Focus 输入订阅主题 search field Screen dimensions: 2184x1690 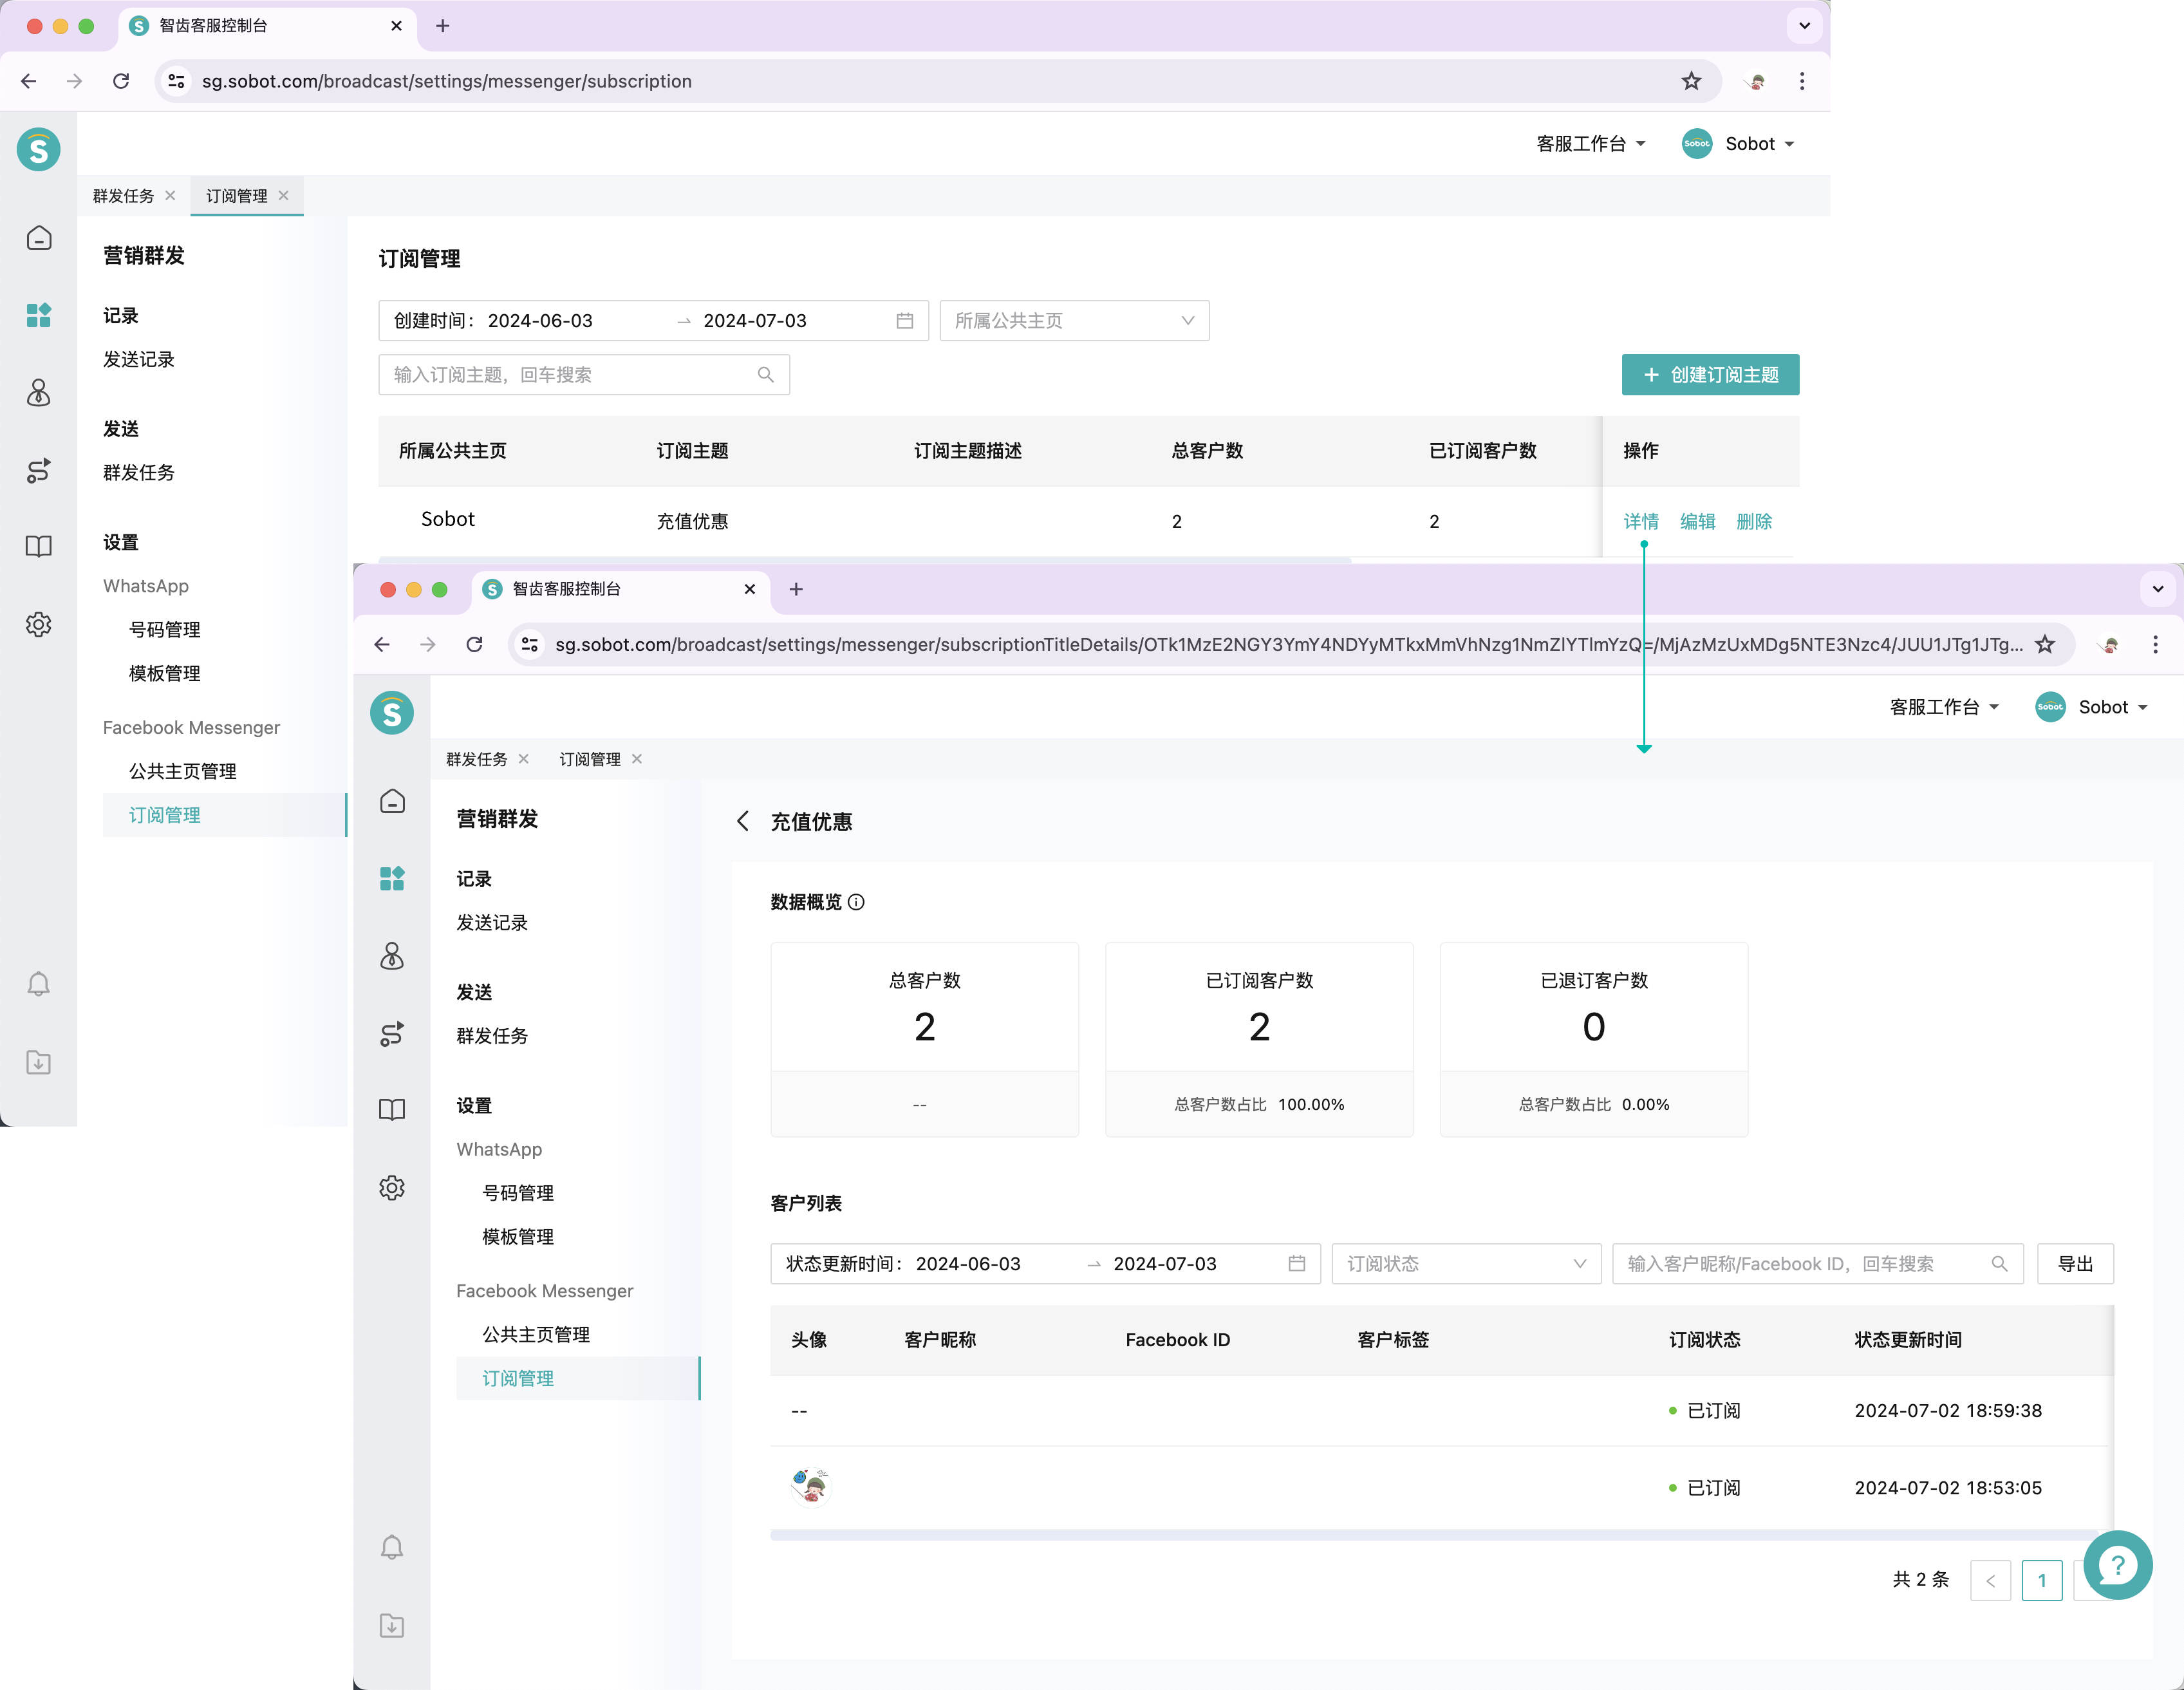(x=584, y=375)
